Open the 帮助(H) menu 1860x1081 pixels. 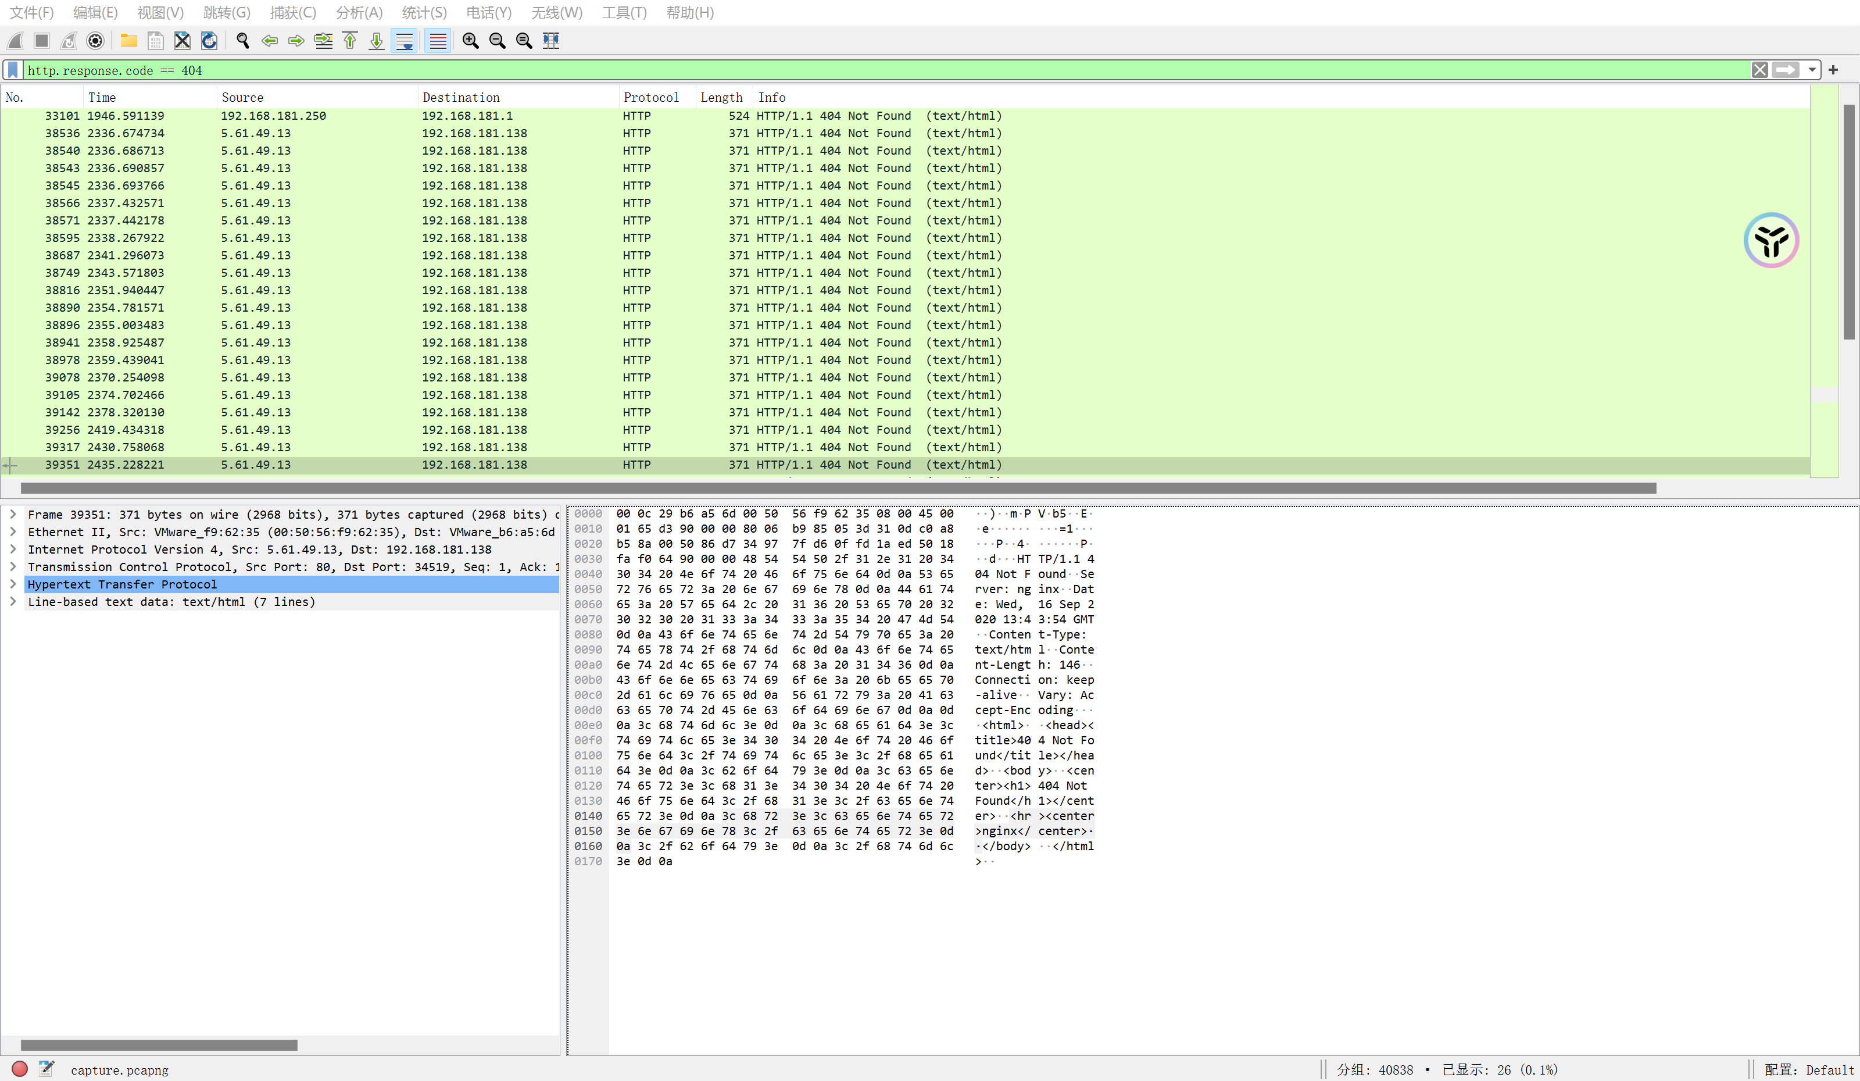click(690, 13)
